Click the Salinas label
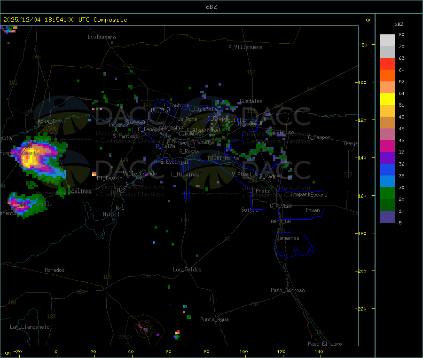 [81, 191]
